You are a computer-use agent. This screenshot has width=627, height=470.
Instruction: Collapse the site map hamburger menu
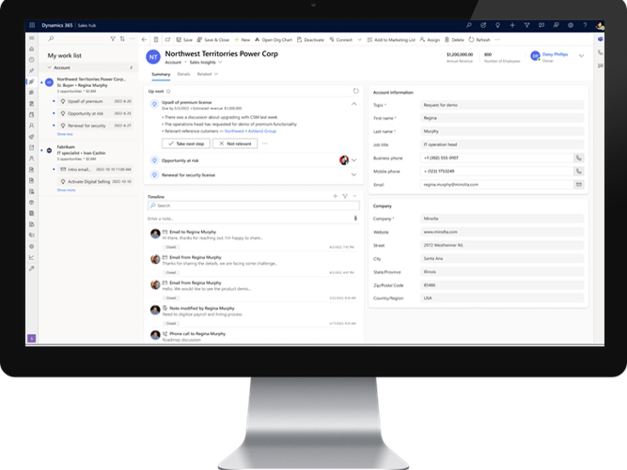point(32,38)
